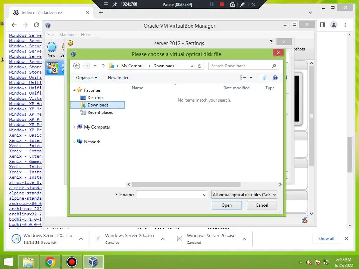Screen dimensions: 359x269
Task: Open file dialog help icon
Action: point(275,78)
